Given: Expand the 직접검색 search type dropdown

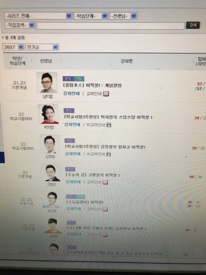Looking at the screenshot, I should pyautogui.click(x=20, y=25).
